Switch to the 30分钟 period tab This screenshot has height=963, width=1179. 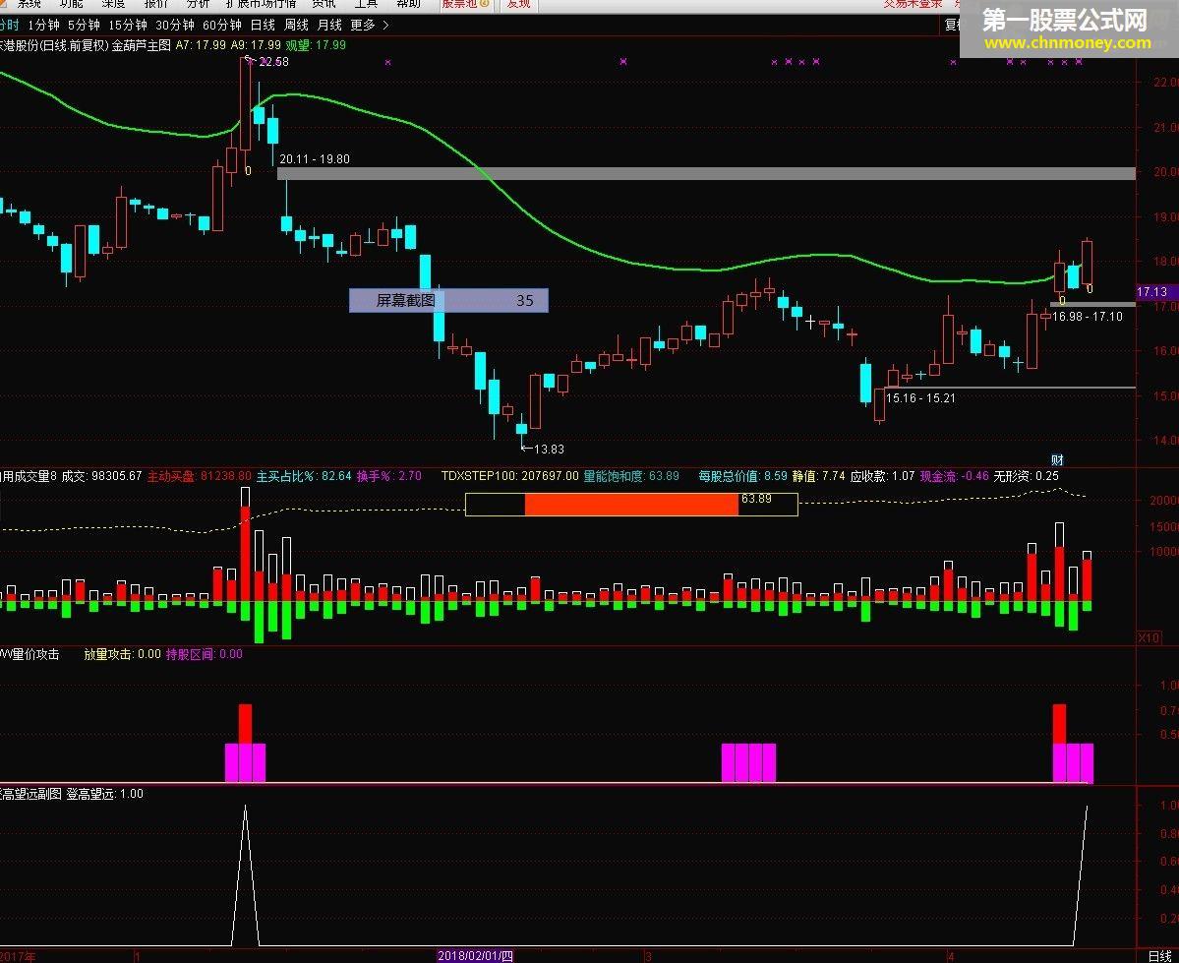175,25
